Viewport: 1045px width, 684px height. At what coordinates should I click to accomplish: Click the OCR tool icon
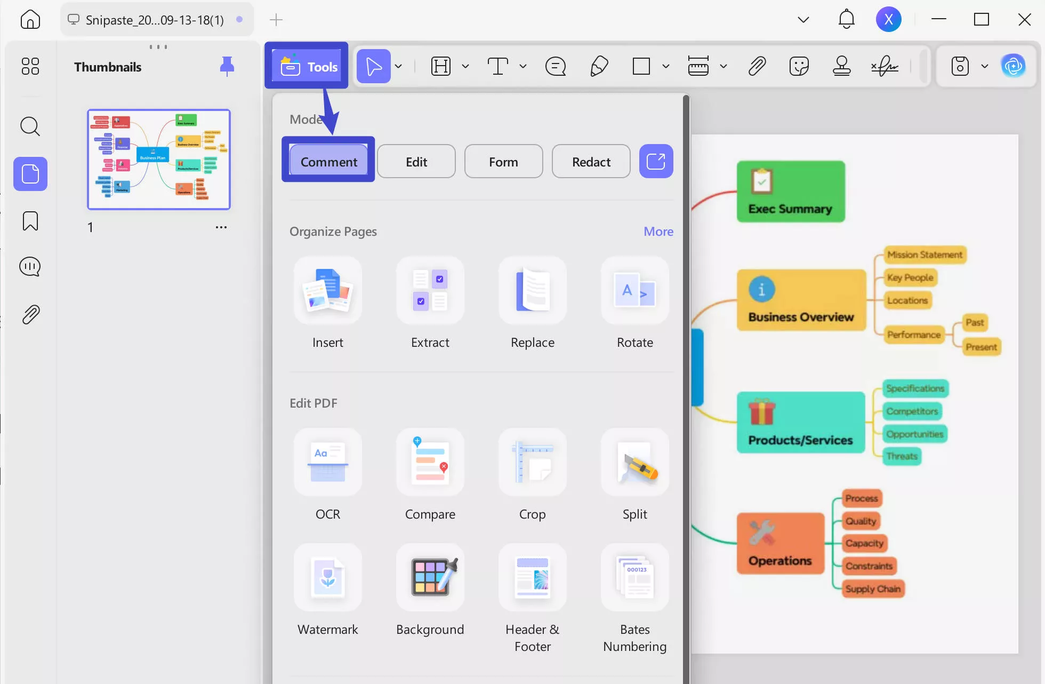tap(327, 462)
